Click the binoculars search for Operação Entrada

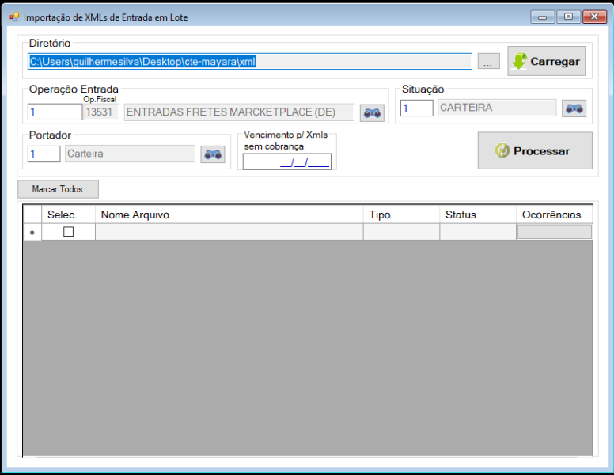[x=372, y=113]
